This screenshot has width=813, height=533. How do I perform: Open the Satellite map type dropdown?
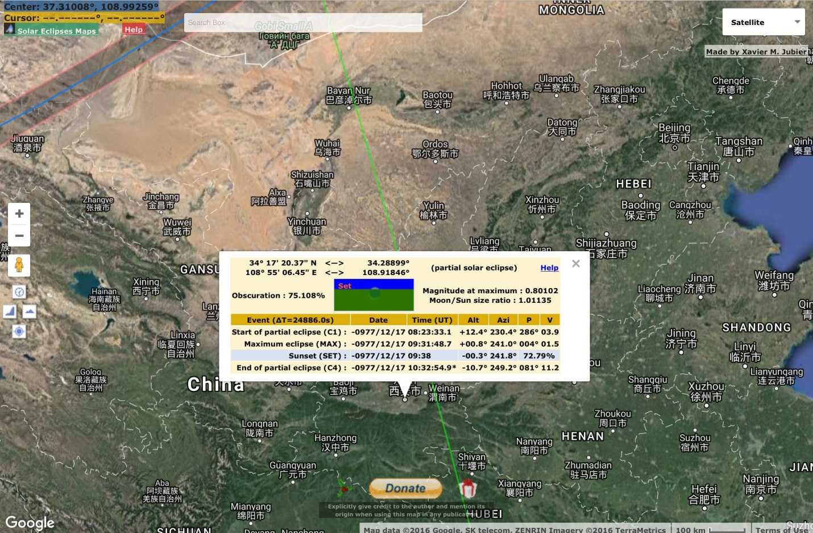[764, 22]
